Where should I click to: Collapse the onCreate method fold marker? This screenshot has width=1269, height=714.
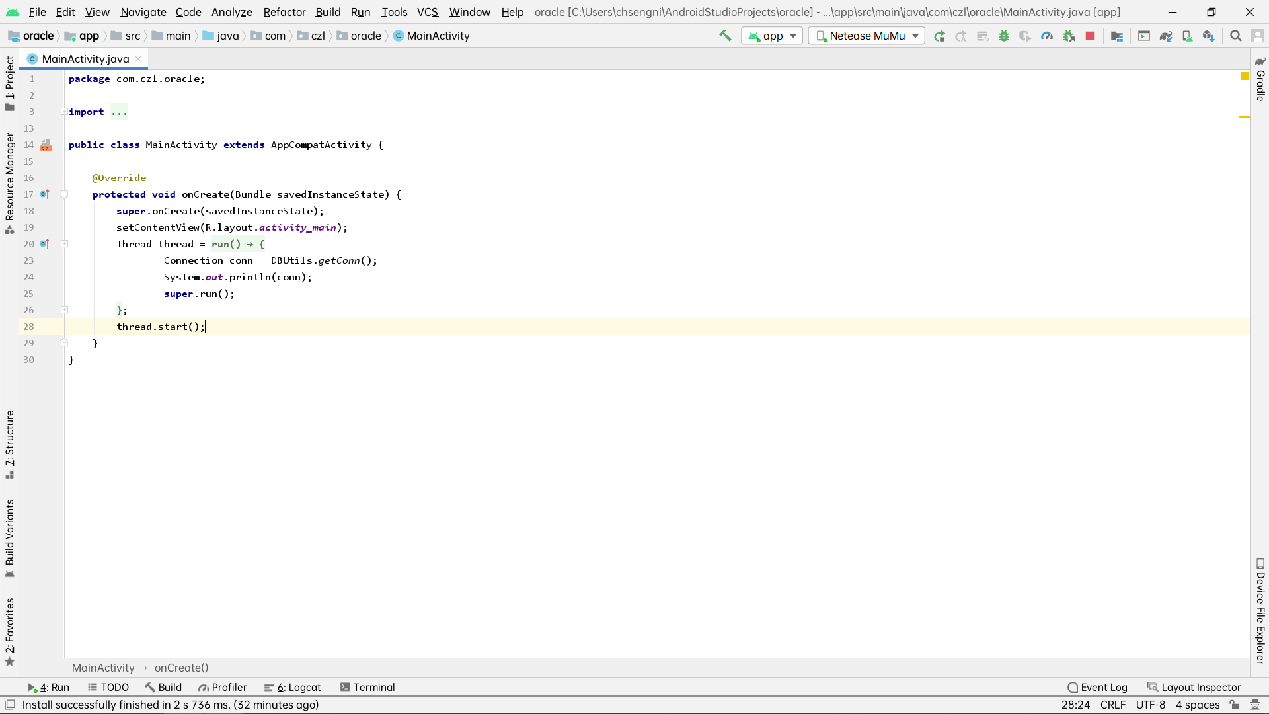tap(64, 194)
